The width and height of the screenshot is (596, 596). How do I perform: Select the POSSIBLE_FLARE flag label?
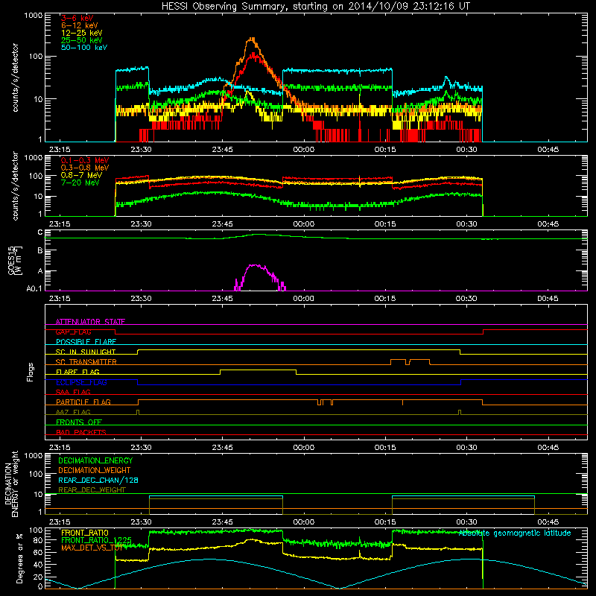pos(86,342)
